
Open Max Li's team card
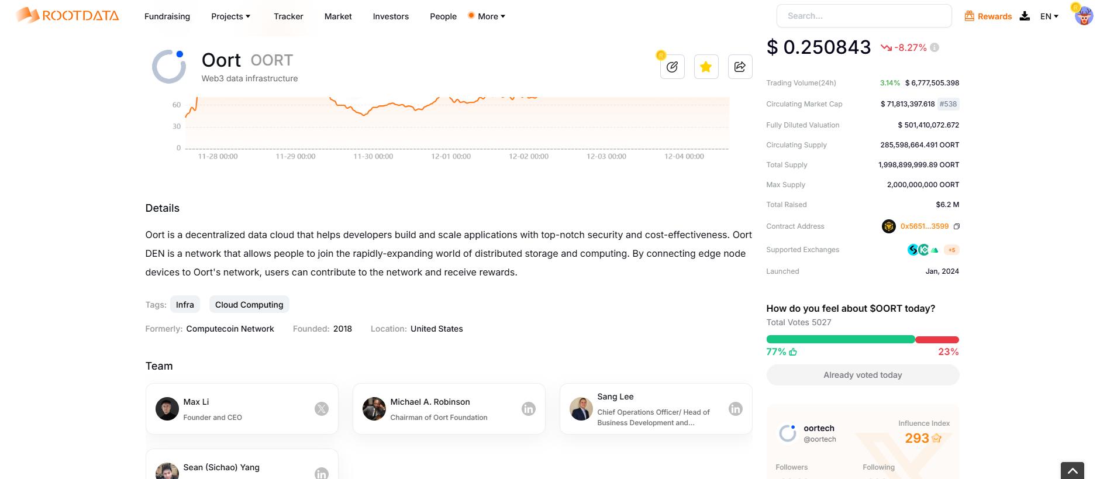[242, 409]
